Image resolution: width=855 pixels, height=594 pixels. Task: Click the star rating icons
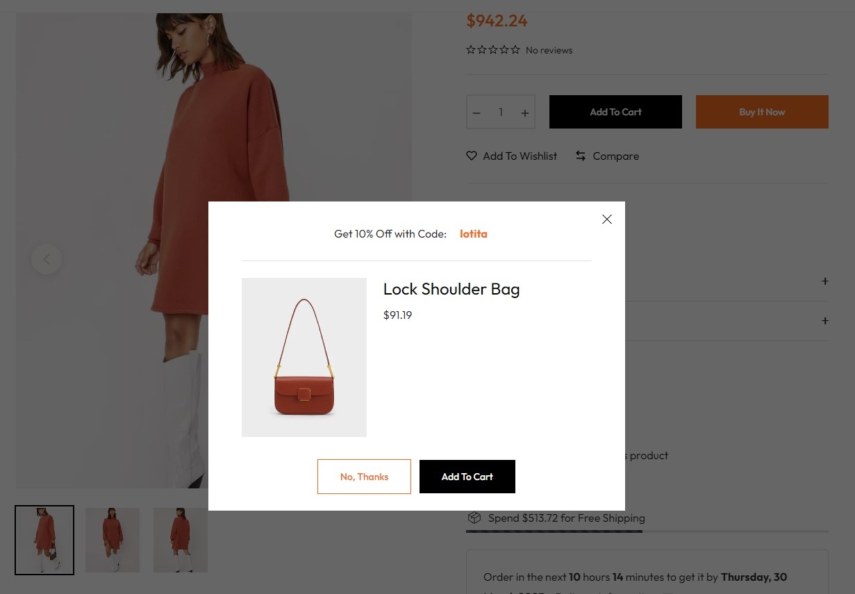[493, 50]
